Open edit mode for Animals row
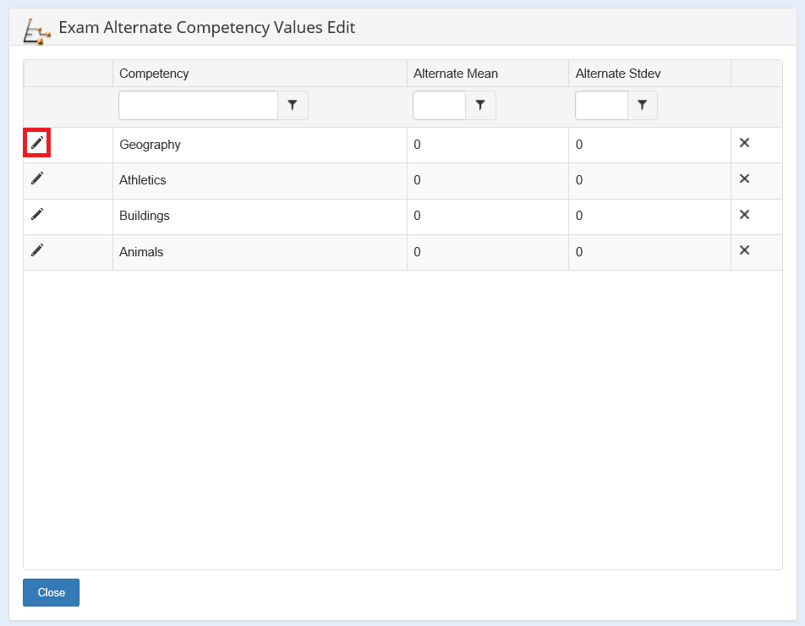 click(36, 250)
